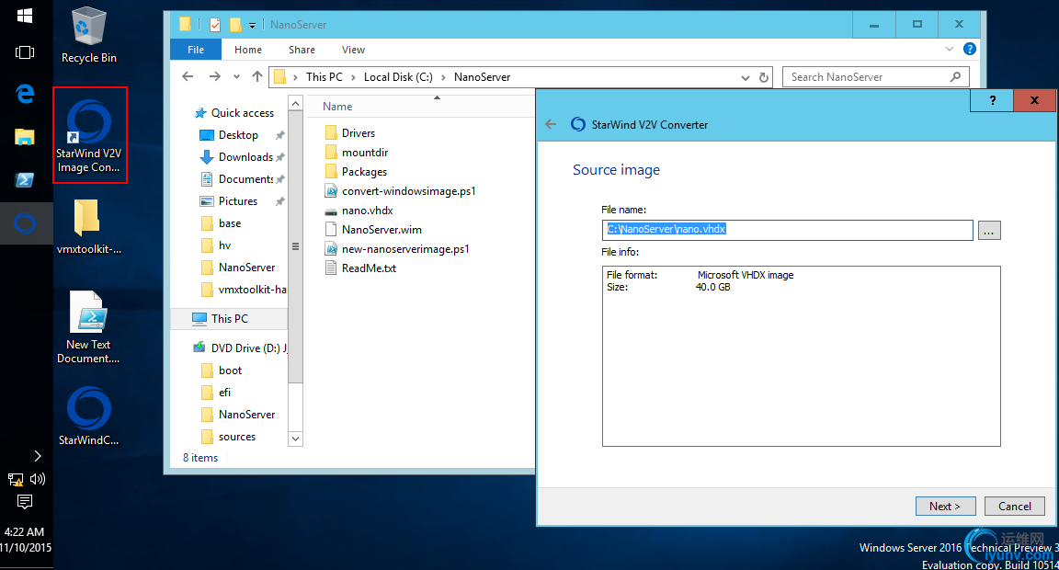Click the browse (...) button beside File name

989,231
